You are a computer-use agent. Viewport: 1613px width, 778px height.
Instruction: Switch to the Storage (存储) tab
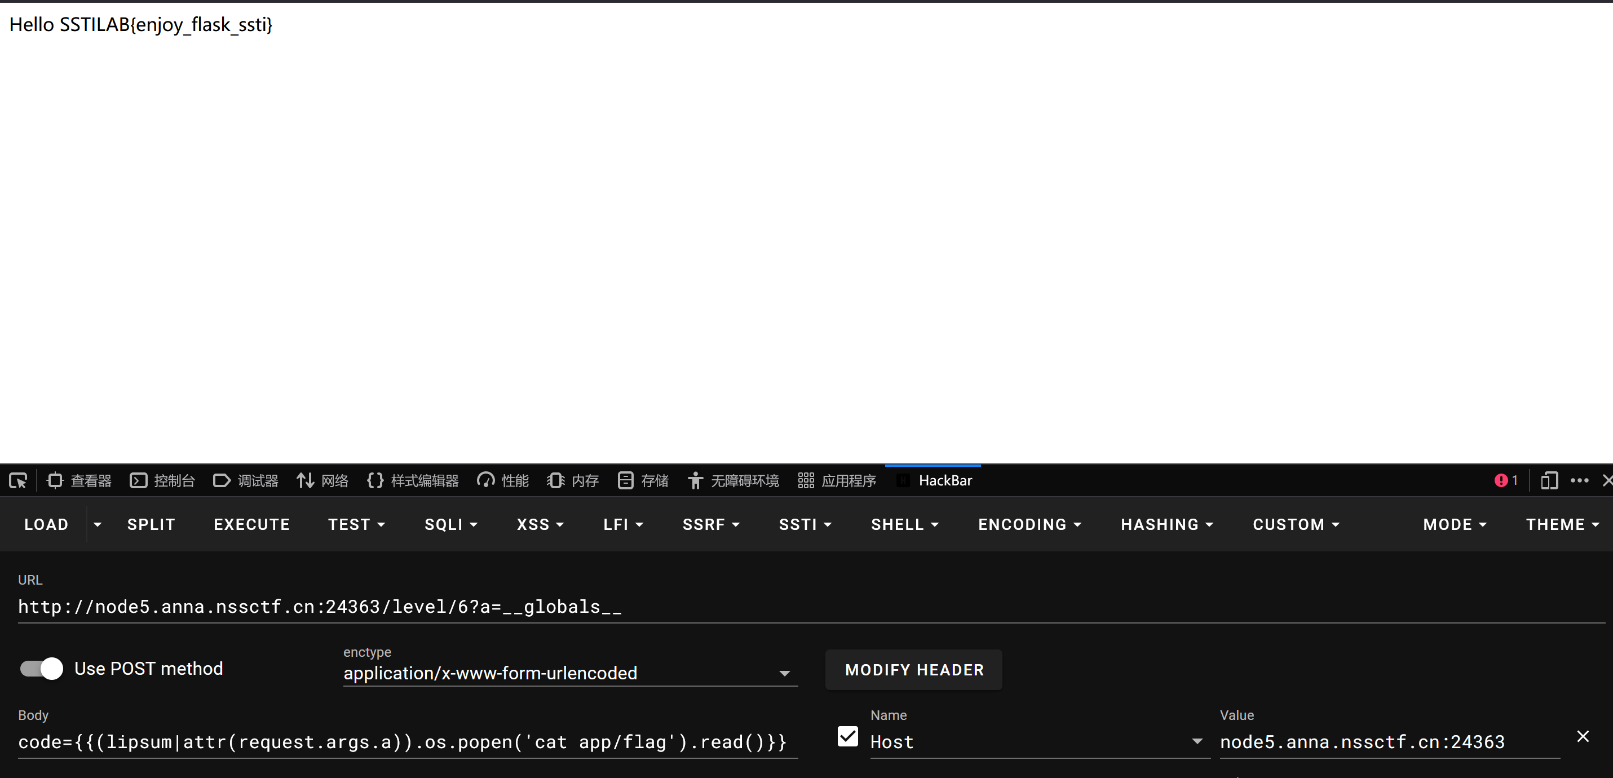click(643, 481)
